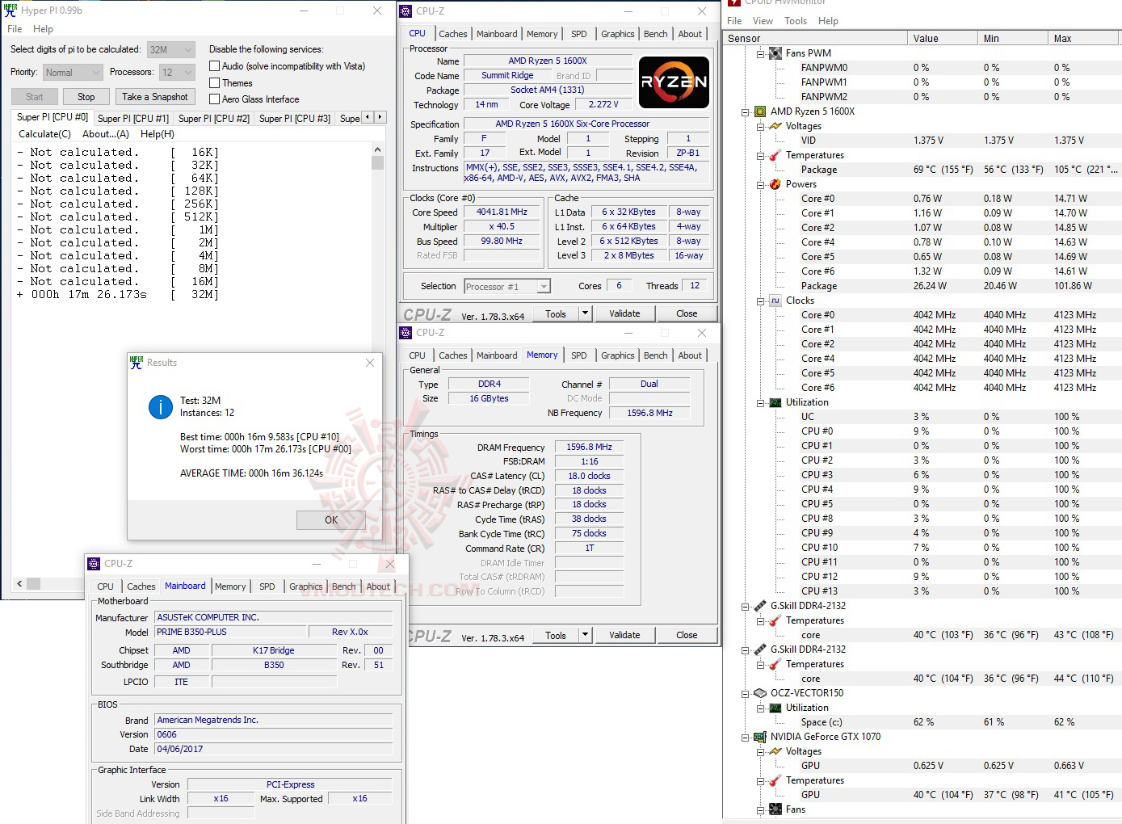
Task: Open the Processor #1 selection dropdown
Action: (544, 286)
